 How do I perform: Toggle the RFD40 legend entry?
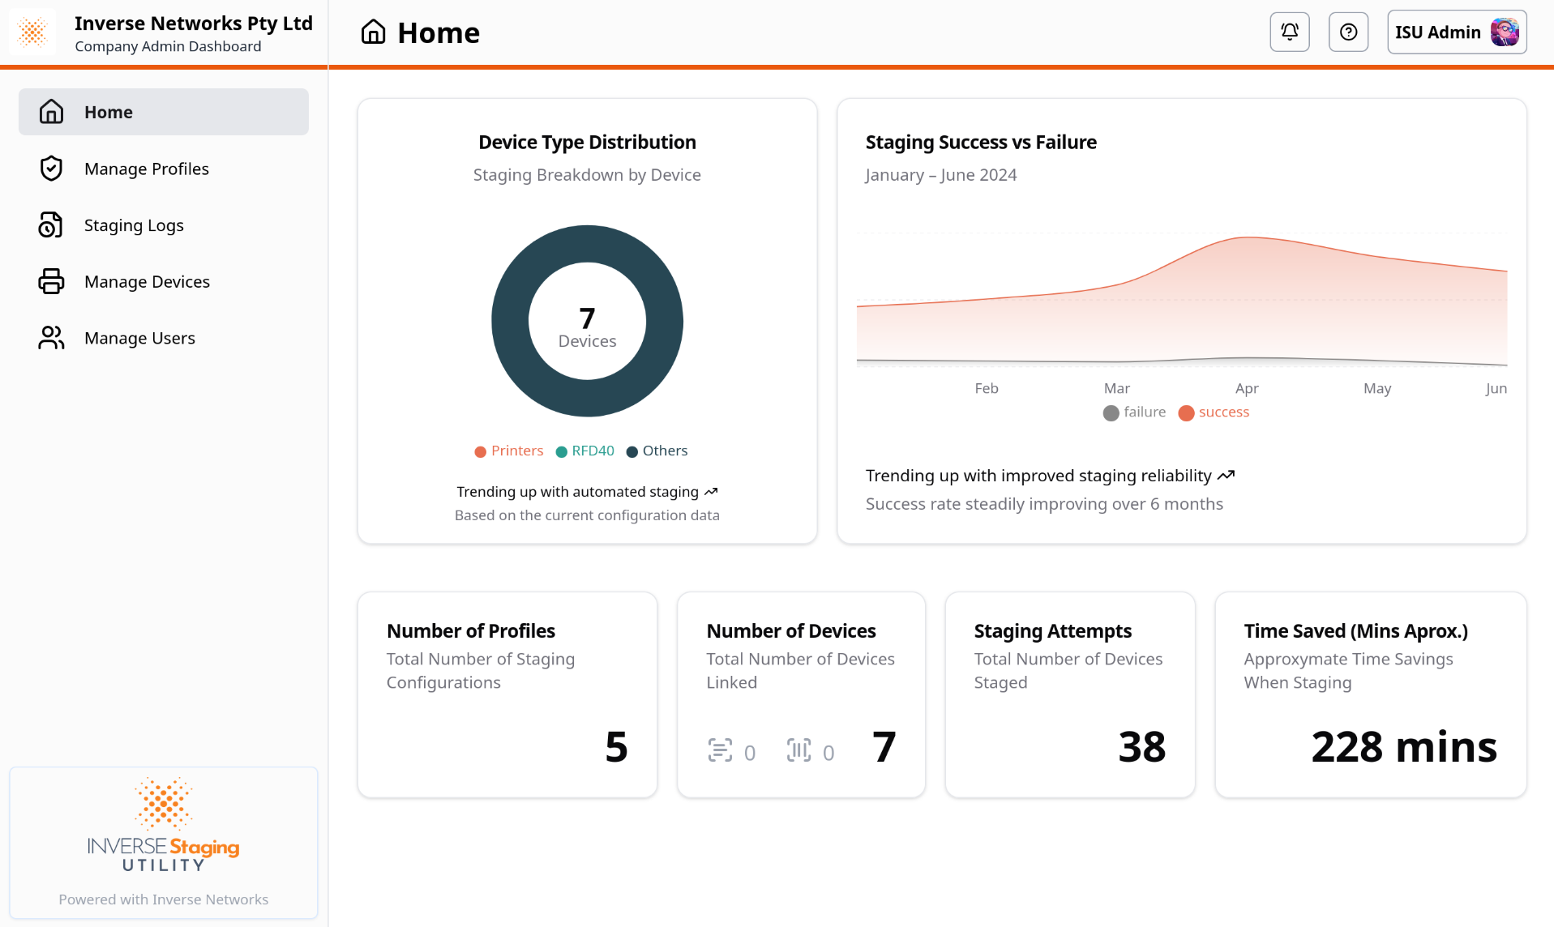pos(584,451)
